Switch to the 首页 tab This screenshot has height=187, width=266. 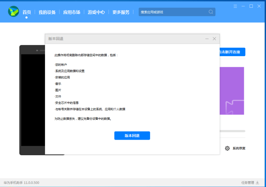point(27,12)
